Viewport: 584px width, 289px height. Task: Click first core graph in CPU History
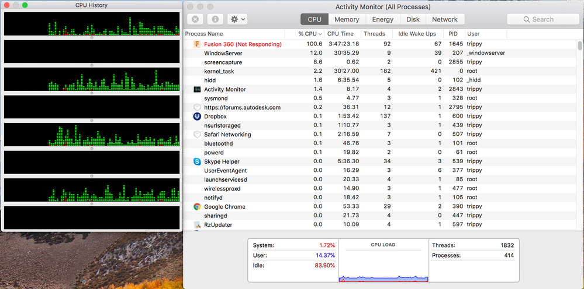pyautogui.click(x=92, y=24)
